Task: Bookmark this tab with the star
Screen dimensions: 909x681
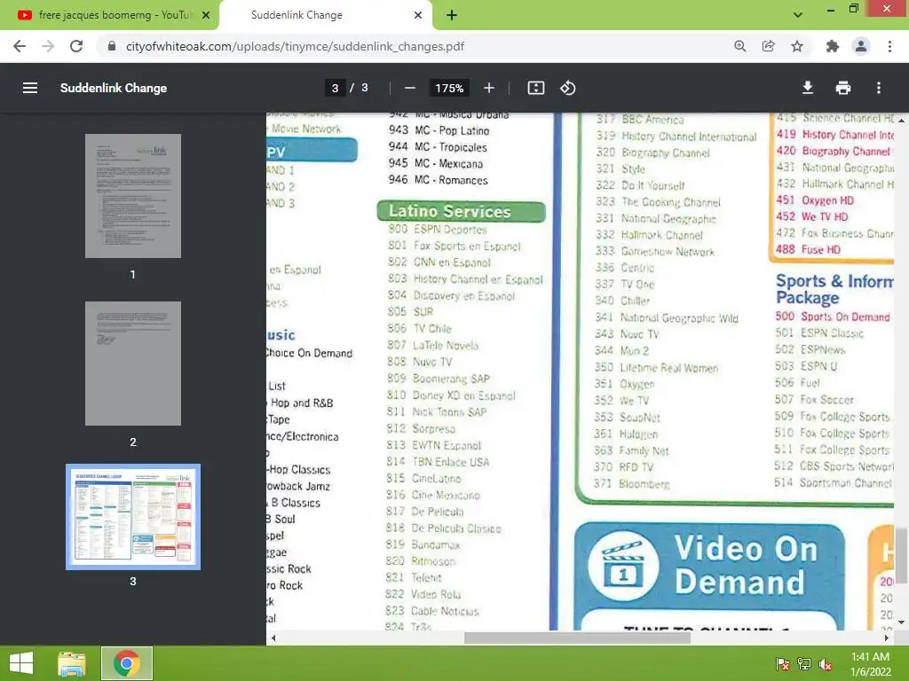Action: click(x=797, y=46)
